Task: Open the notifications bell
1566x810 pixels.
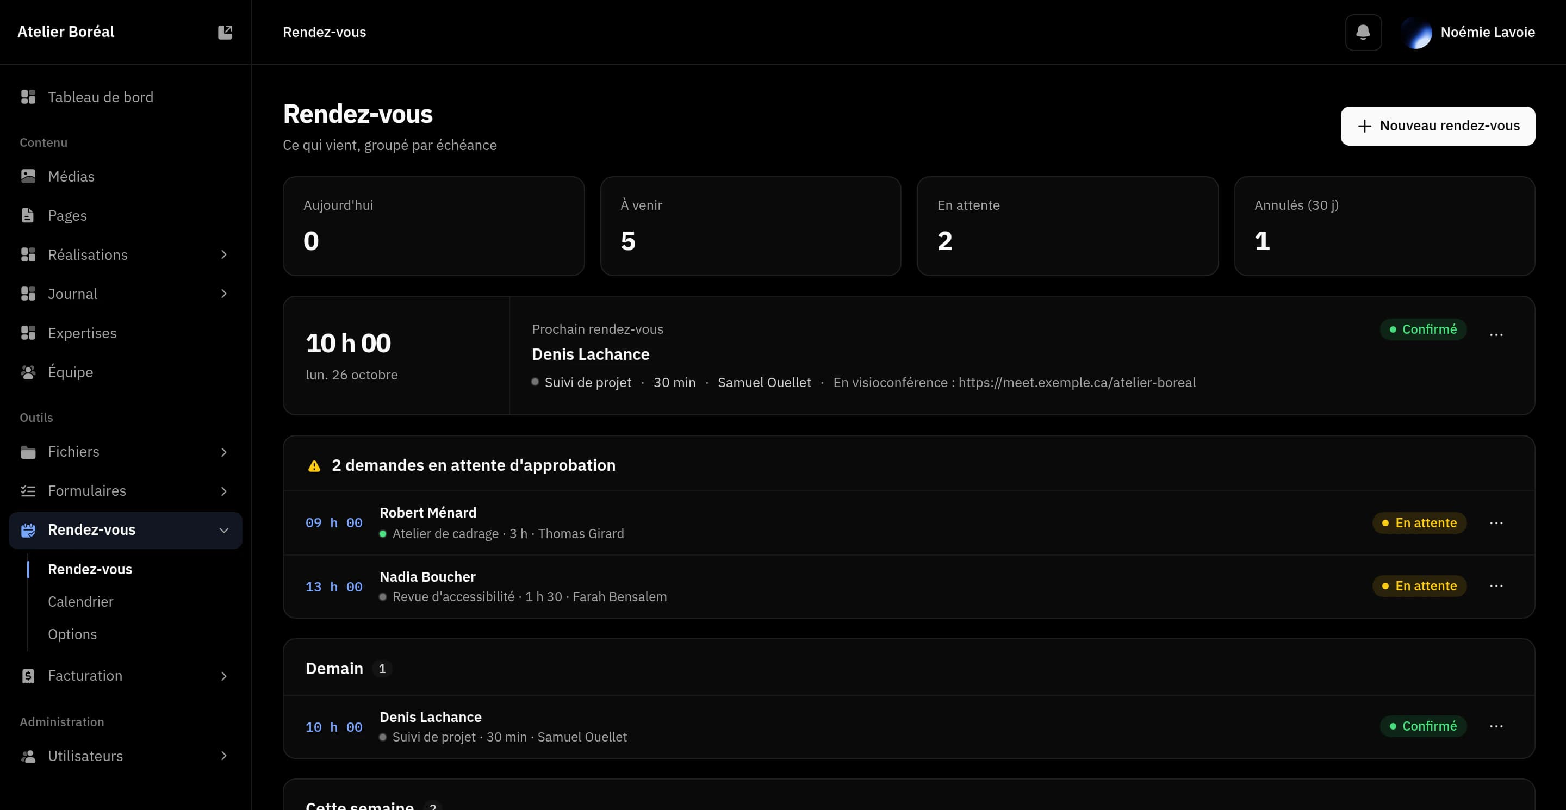Action: (1363, 32)
